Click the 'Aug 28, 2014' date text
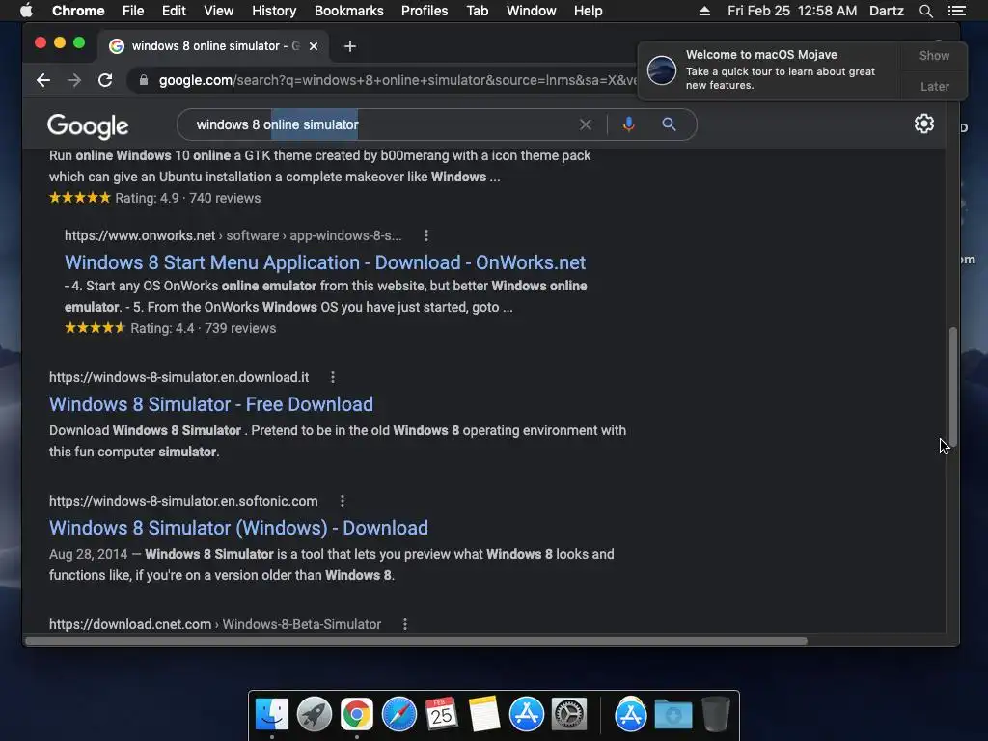988x741 pixels. coord(88,554)
